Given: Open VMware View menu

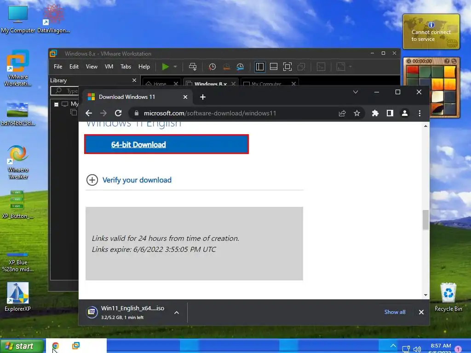Looking at the screenshot, I should (x=92, y=67).
